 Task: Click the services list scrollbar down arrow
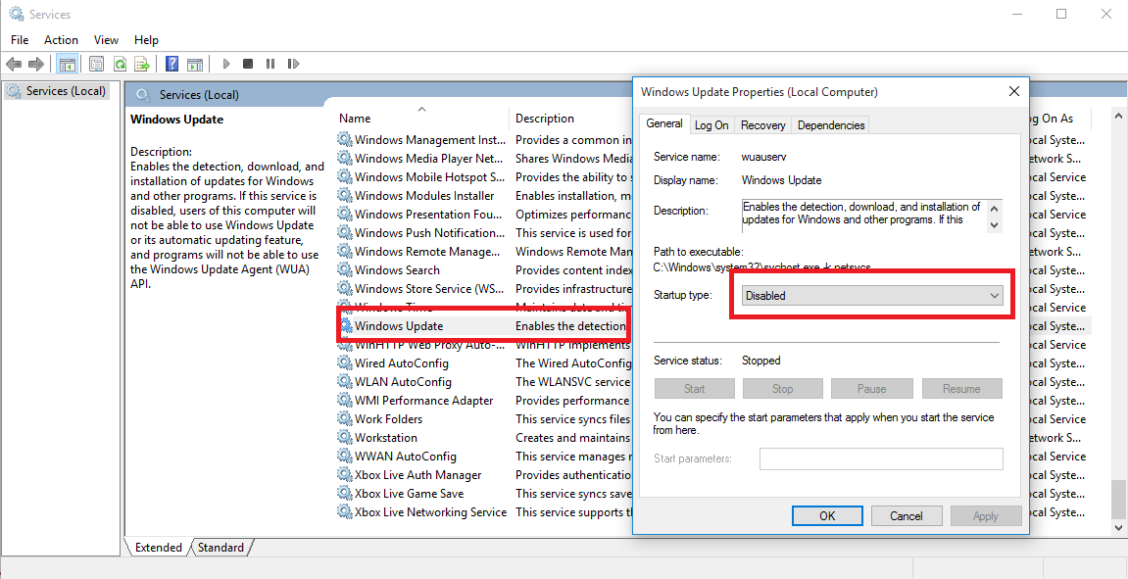click(1118, 528)
